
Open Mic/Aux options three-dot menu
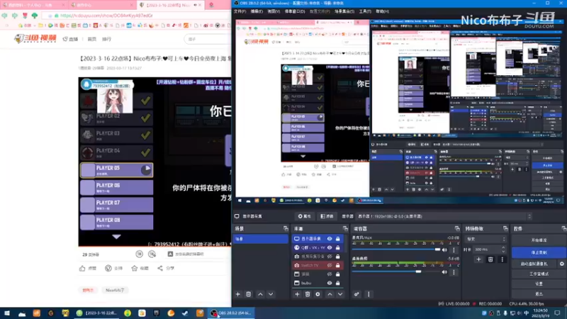454,250
